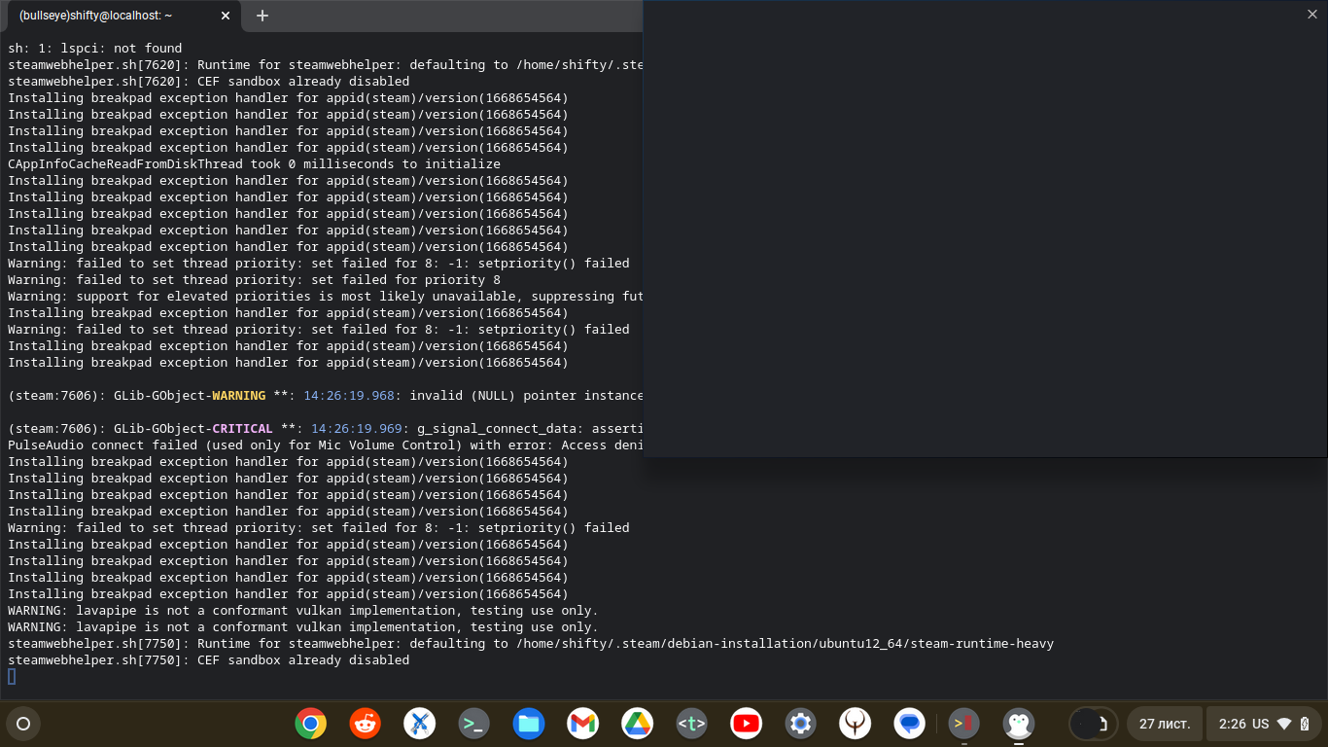Open YouTube from the shelf
Image resolution: width=1328 pixels, height=747 pixels.
(746, 724)
